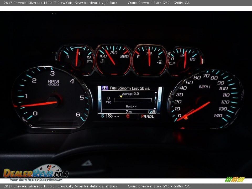
Task: Click the fuel pump icon
Action: pos(159,62)
